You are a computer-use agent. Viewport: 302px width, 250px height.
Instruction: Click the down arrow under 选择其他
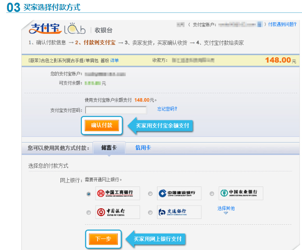click(x=225, y=214)
